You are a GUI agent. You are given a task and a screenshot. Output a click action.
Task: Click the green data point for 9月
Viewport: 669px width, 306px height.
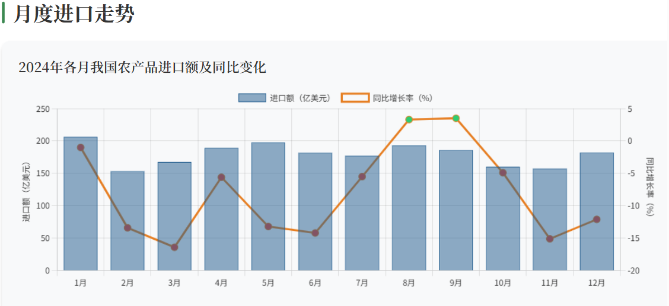456,118
